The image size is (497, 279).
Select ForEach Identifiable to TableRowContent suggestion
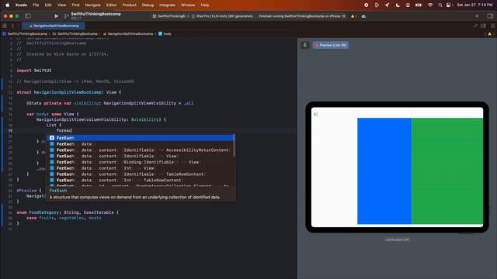pyautogui.click(x=140, y=174)
